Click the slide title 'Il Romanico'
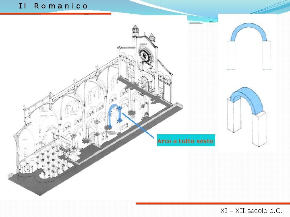Image resolution: width=290 pixels, height=217 pixels. (53, 6)
